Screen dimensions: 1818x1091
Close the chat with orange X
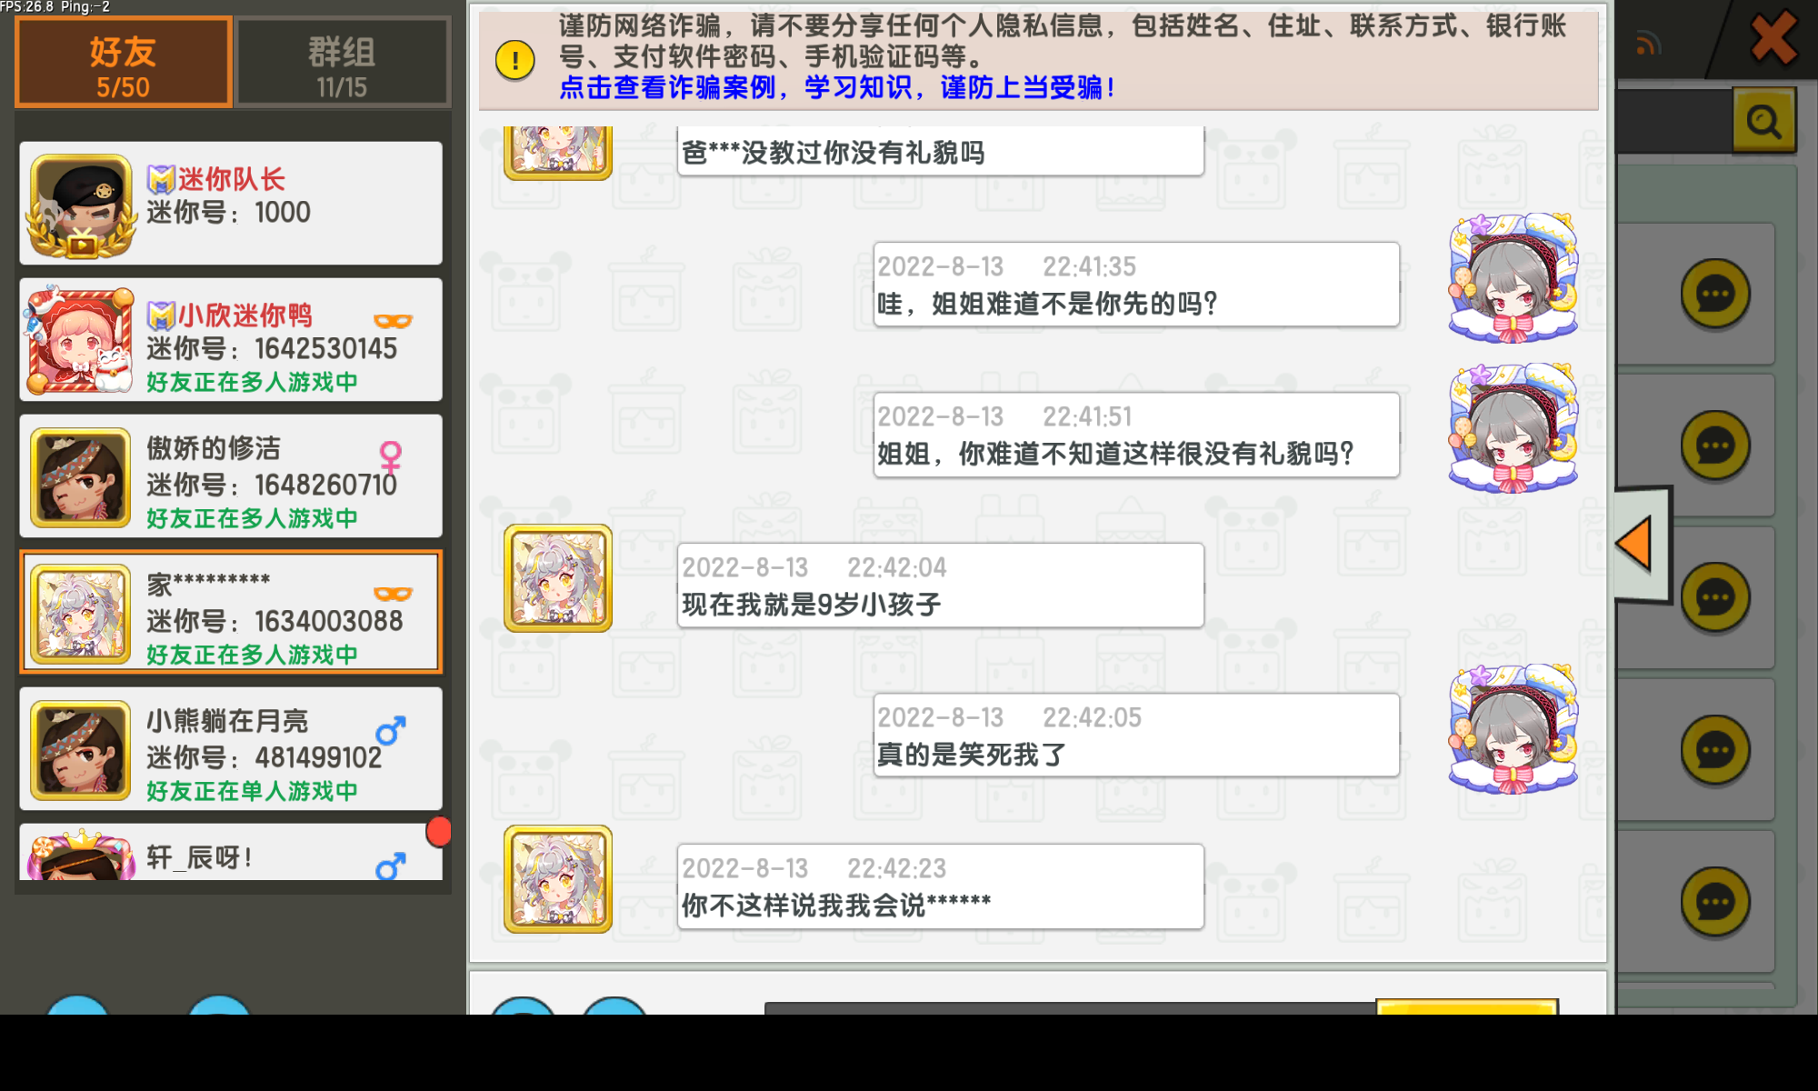1773,38
